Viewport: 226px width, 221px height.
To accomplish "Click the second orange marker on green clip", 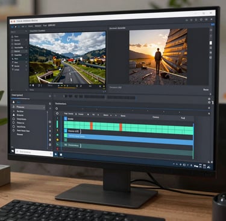I will pyautogui.click(x=121, y=127).
